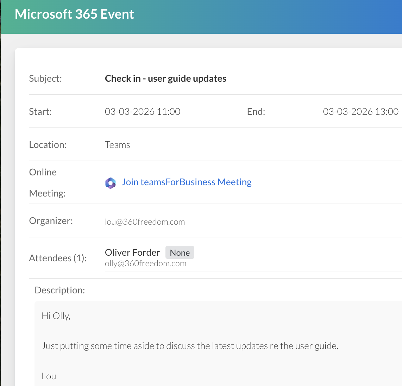Click the start date 03-03-2026 11:00
This screenshot has width=402, height=386.
(143, 112)
